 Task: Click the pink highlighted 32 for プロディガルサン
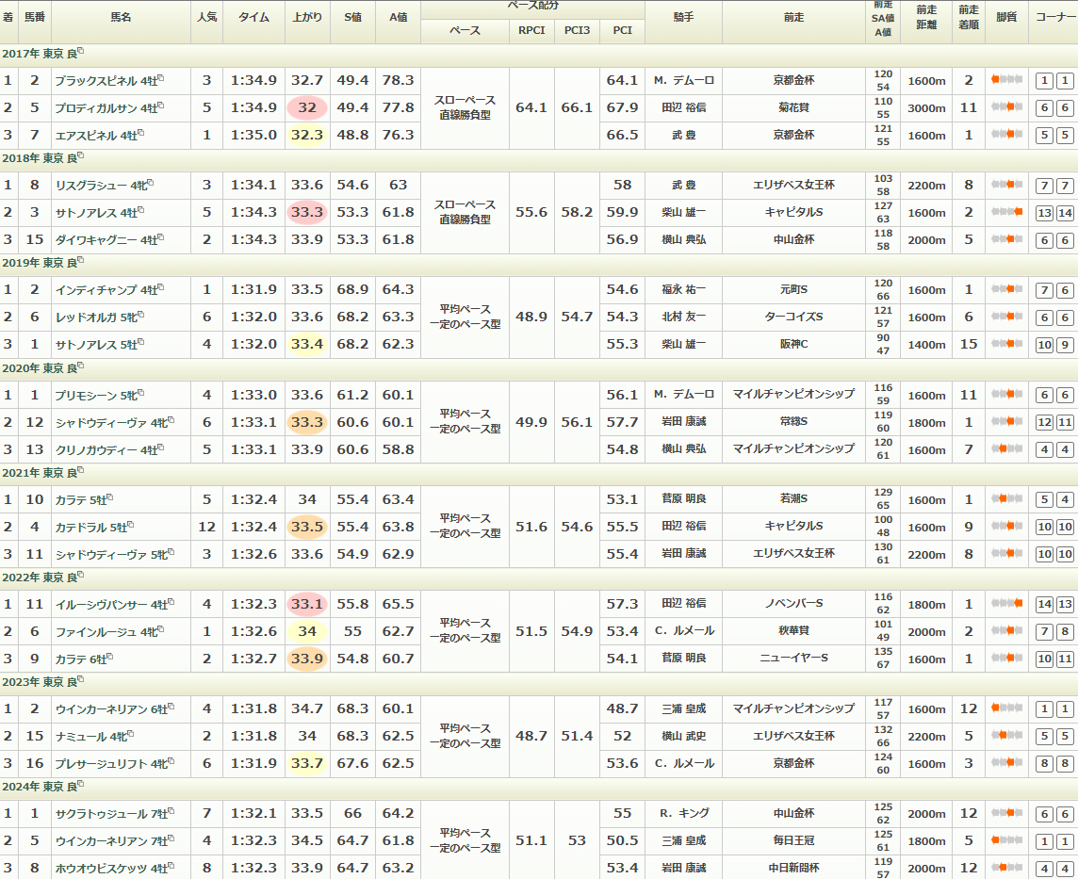click(x=307, y=107)
